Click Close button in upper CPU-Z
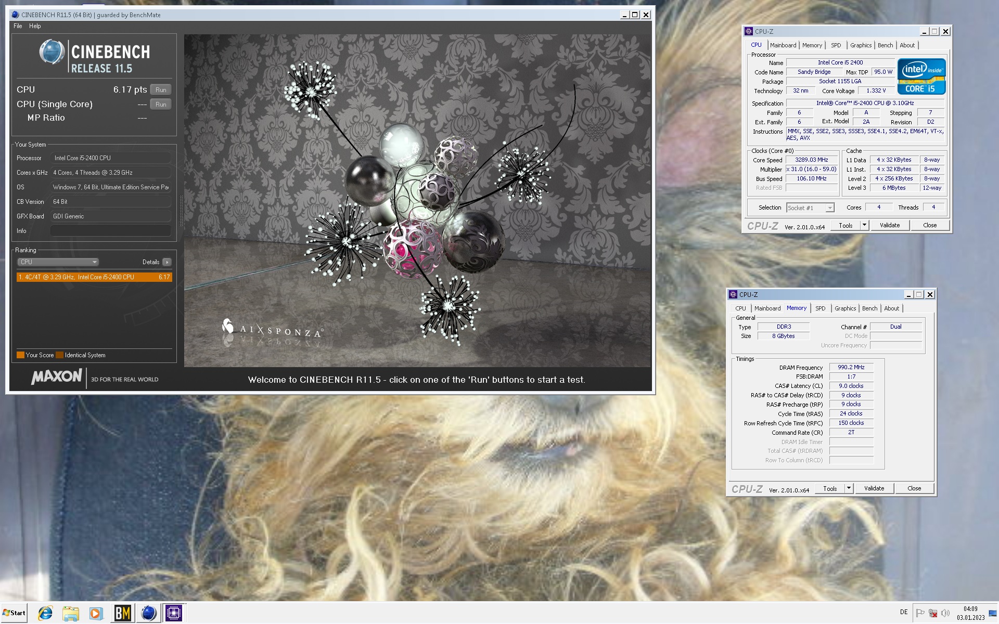This screenshot has height=624, width=999. [x=930, y=225]
